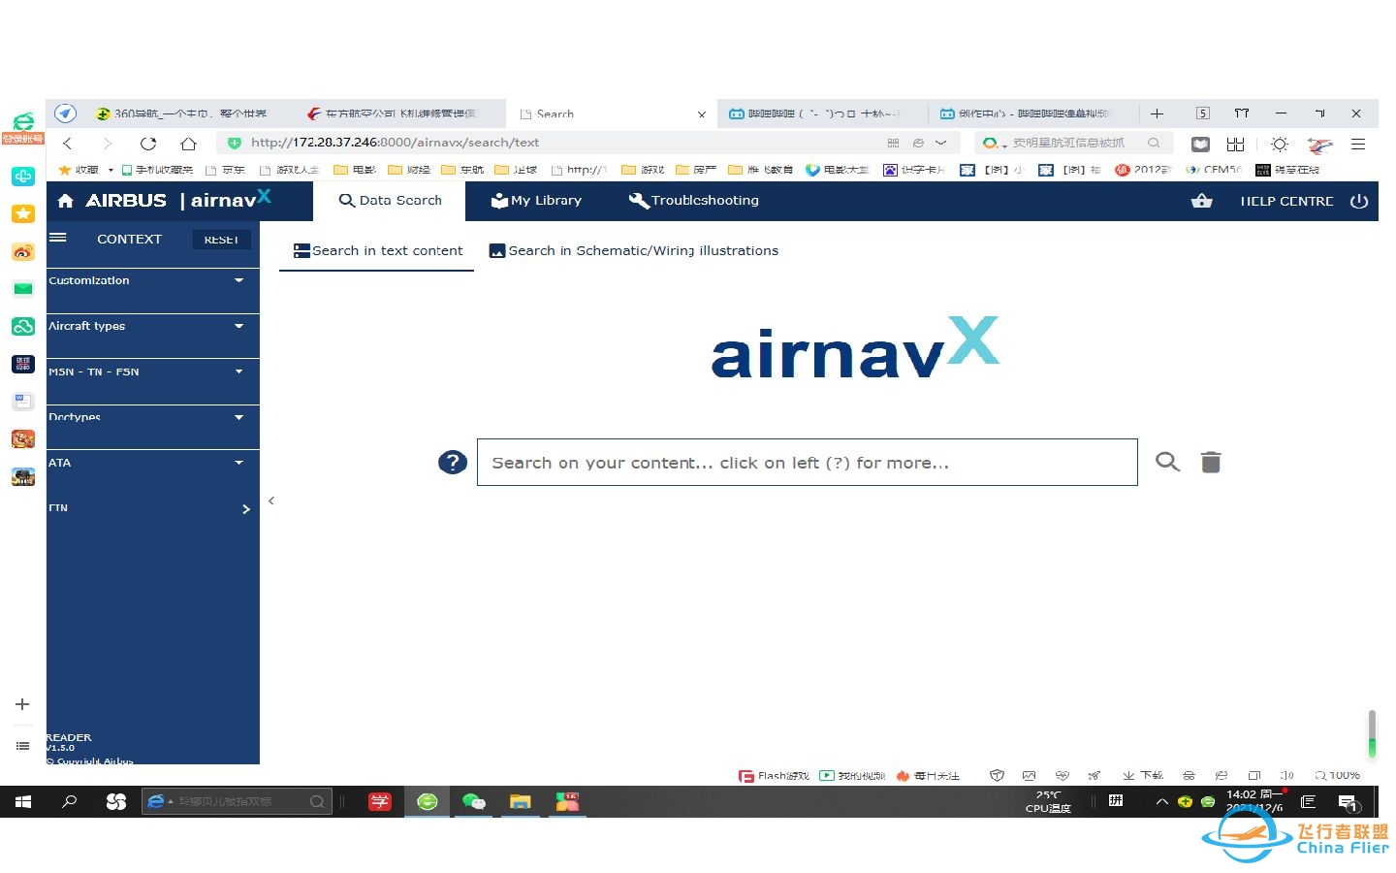The image size is (1396, 873).
Task: Click the trash can clear icon
Action: pyautogui.click(x=1211, y=462)
